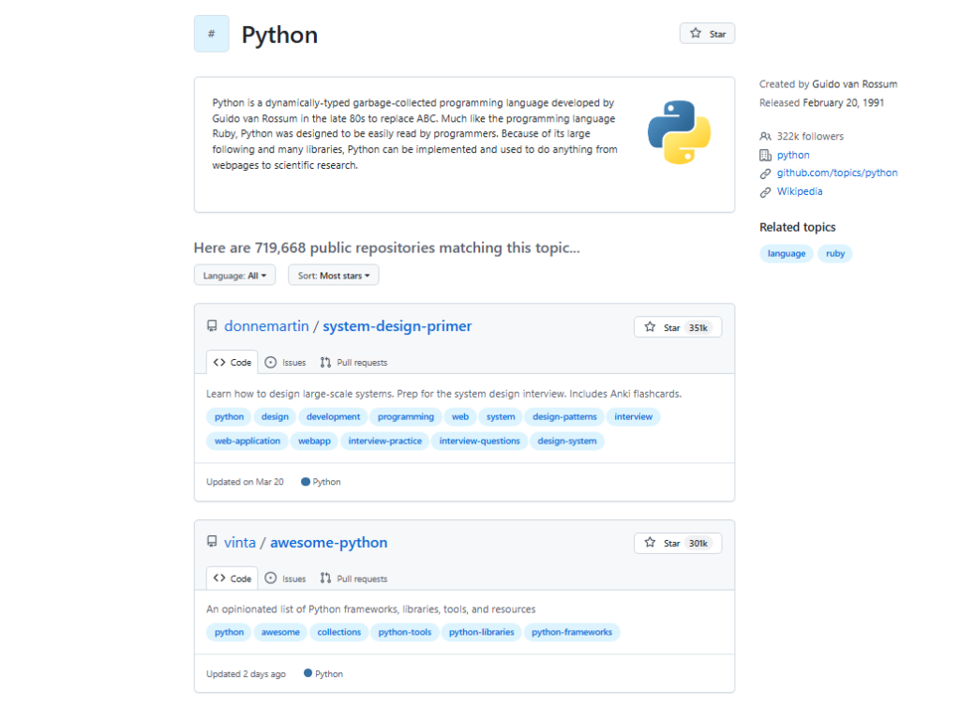Image resolution: width=960 pixels, height=706 pixels.
Task: Click python tag in awesome-python card
Action: click(x=229, y=633)
